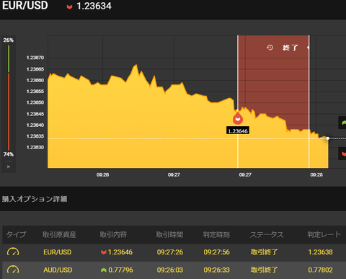346x279 pixels.
Task: Click the 取引内容 column header
Action: point(113,234)
